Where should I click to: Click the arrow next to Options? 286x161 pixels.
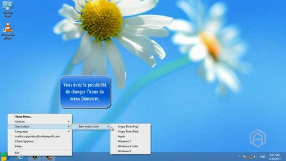pos(69,122)
